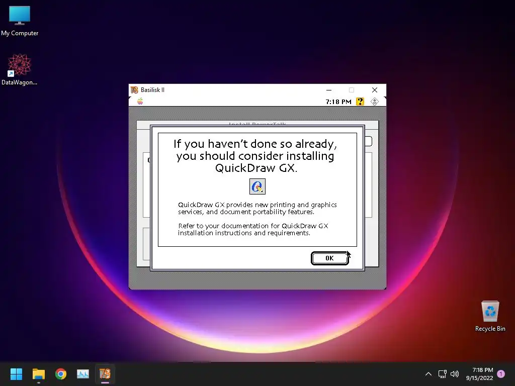Open the Windows Start menu
This screenshot has width=515, height=386.
[x=16, y=374]
